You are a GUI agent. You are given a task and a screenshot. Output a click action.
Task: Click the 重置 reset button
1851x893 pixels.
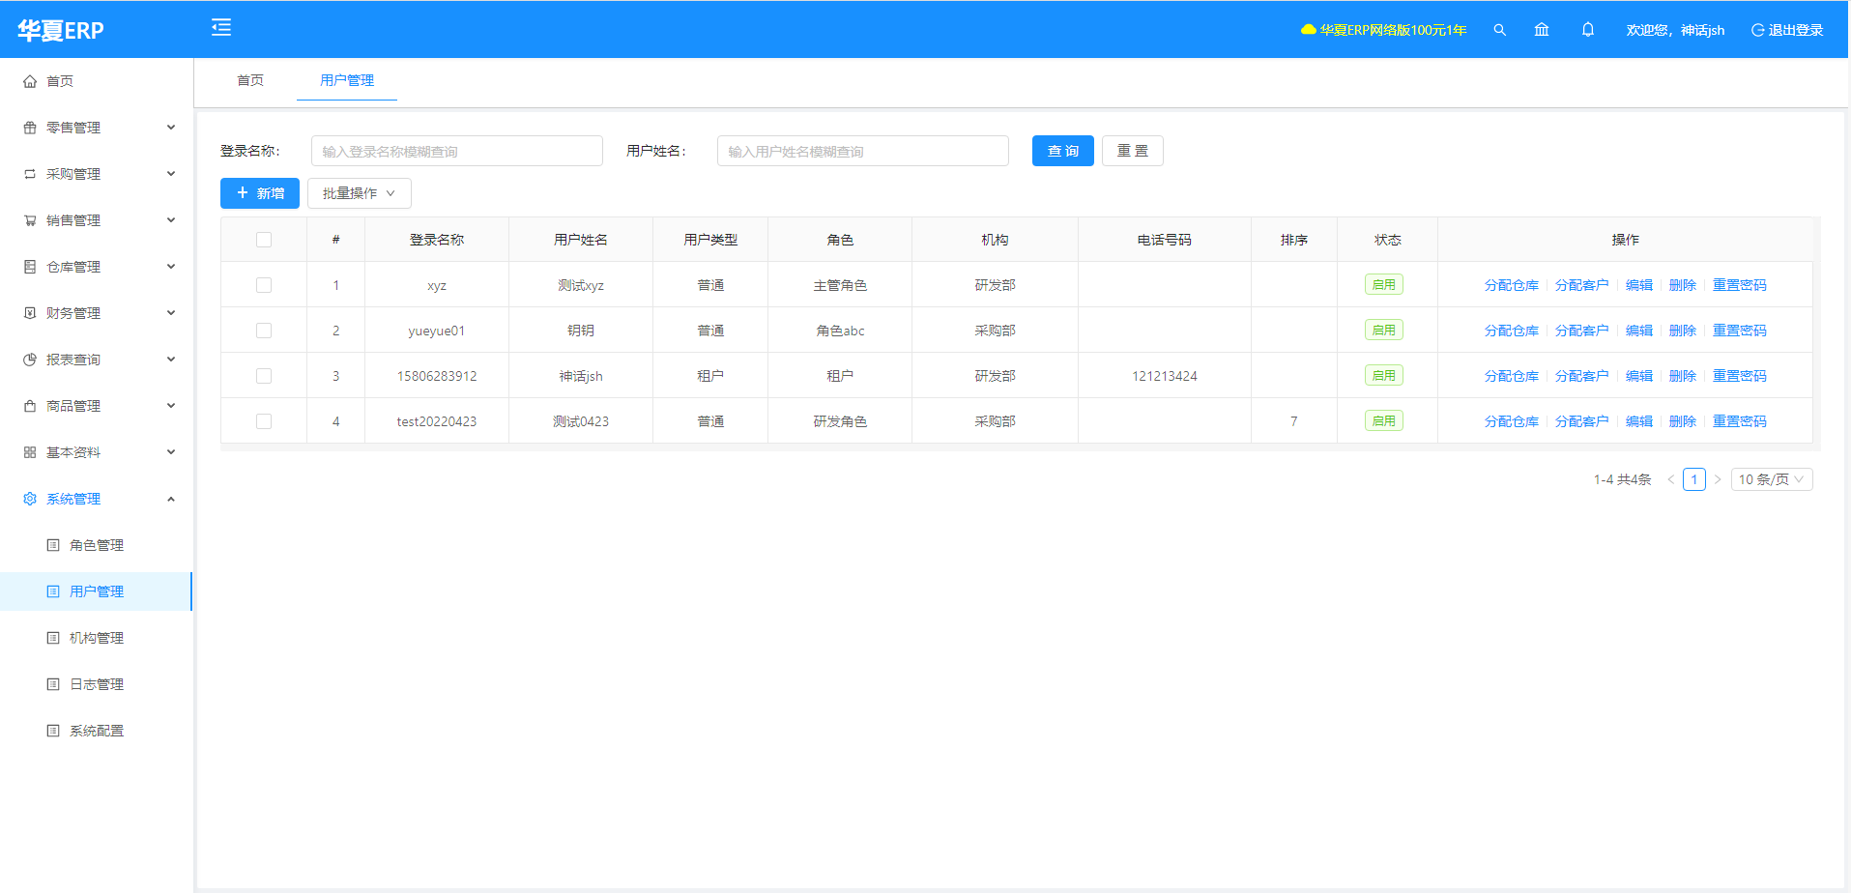[x=1133, y=151]
